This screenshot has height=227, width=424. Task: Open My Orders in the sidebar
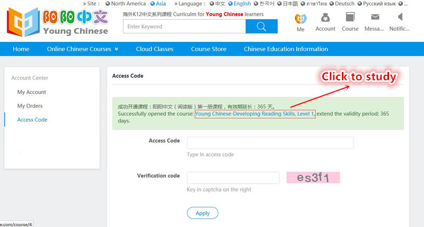coord(30,106)
